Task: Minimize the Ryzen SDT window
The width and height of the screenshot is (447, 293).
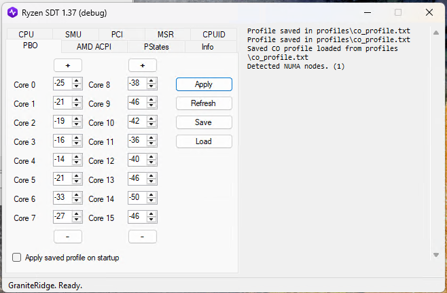Action: click(368, 12)
